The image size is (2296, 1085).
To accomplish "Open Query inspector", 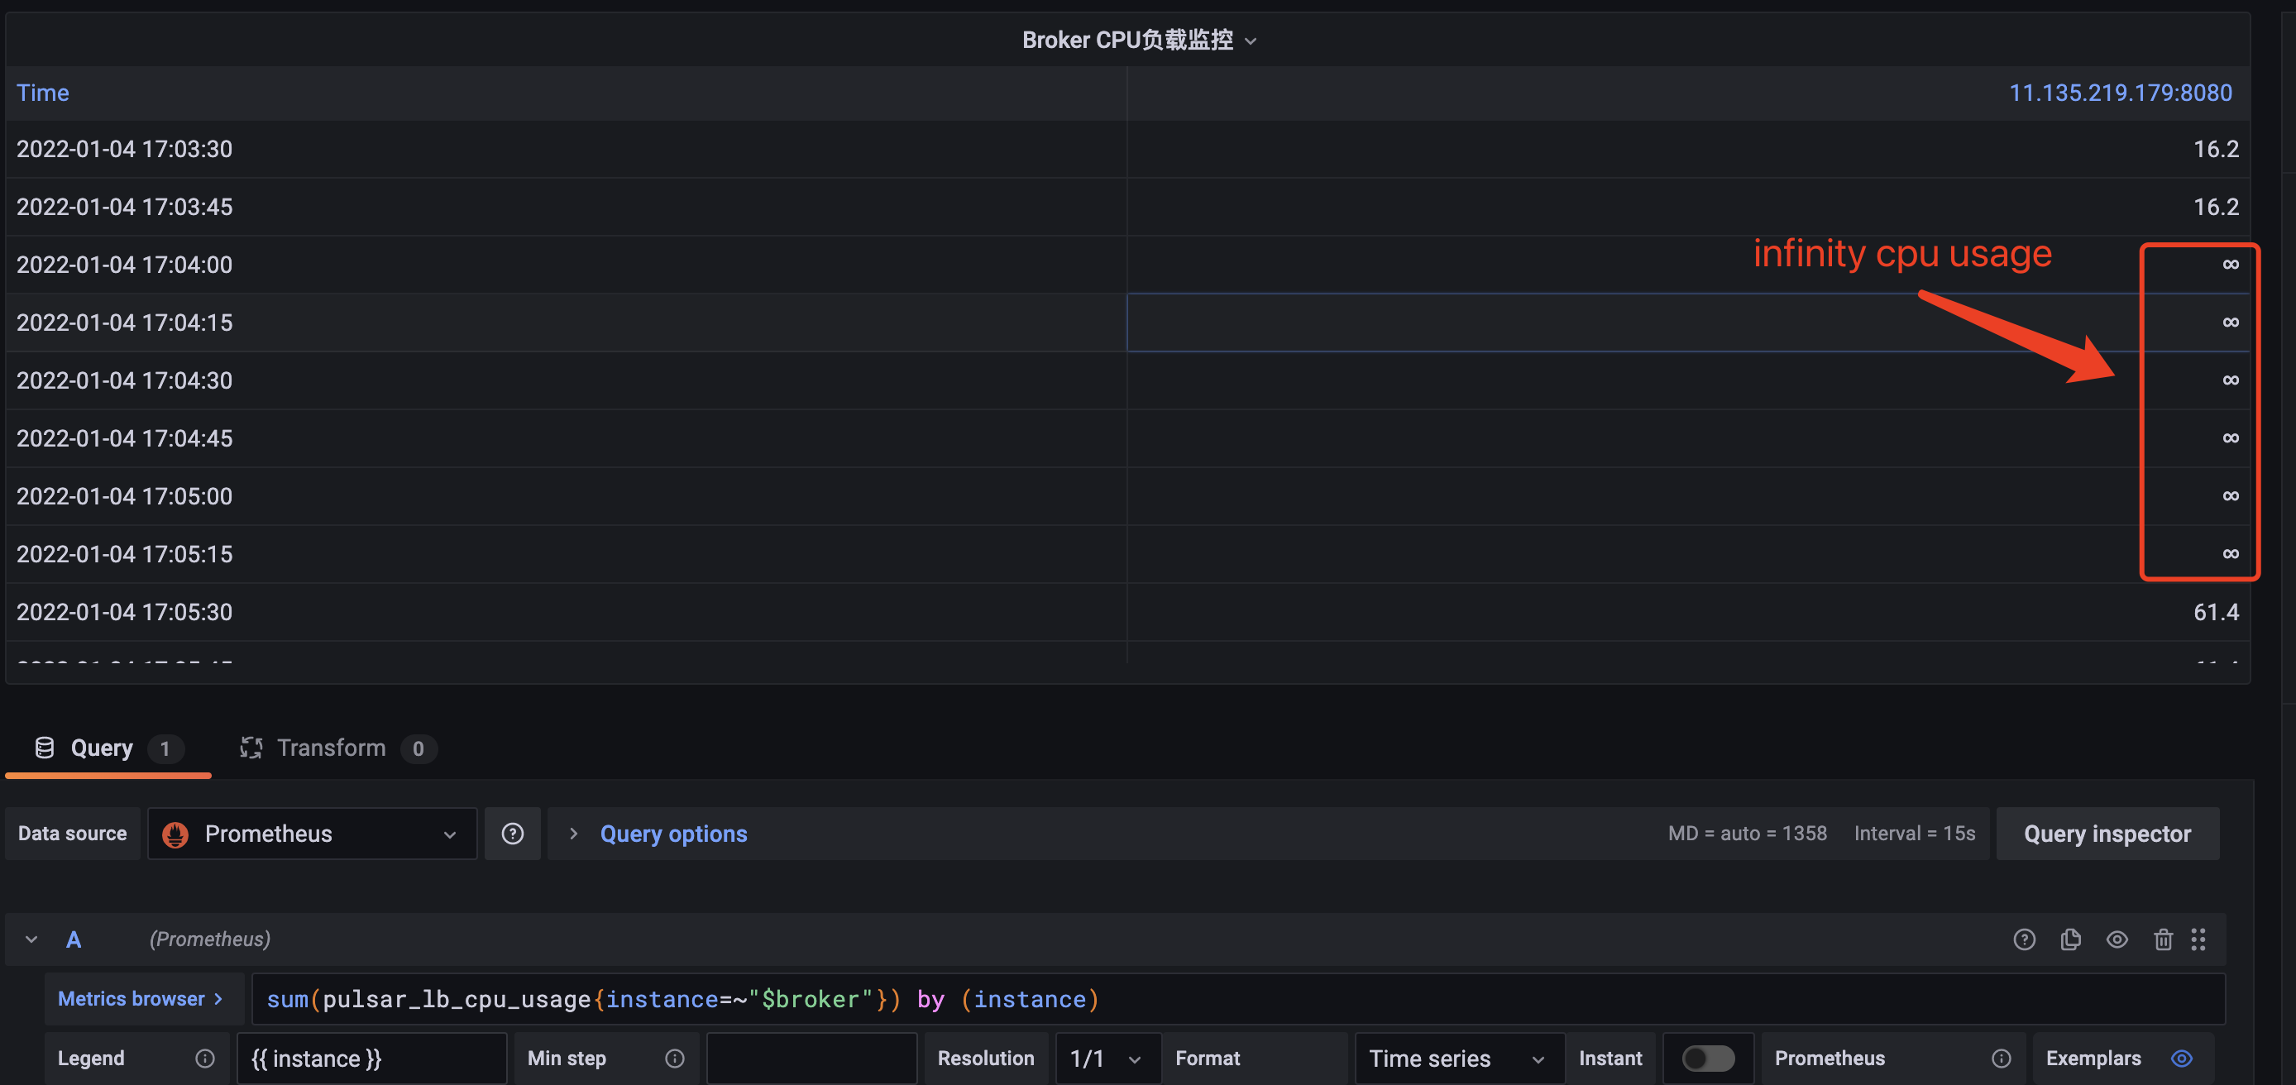I will [x=2106, y=834].
